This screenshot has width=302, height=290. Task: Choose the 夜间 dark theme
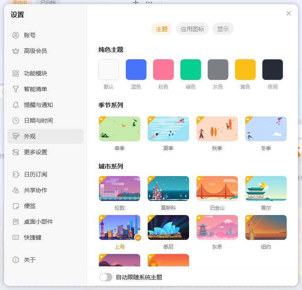273,70
